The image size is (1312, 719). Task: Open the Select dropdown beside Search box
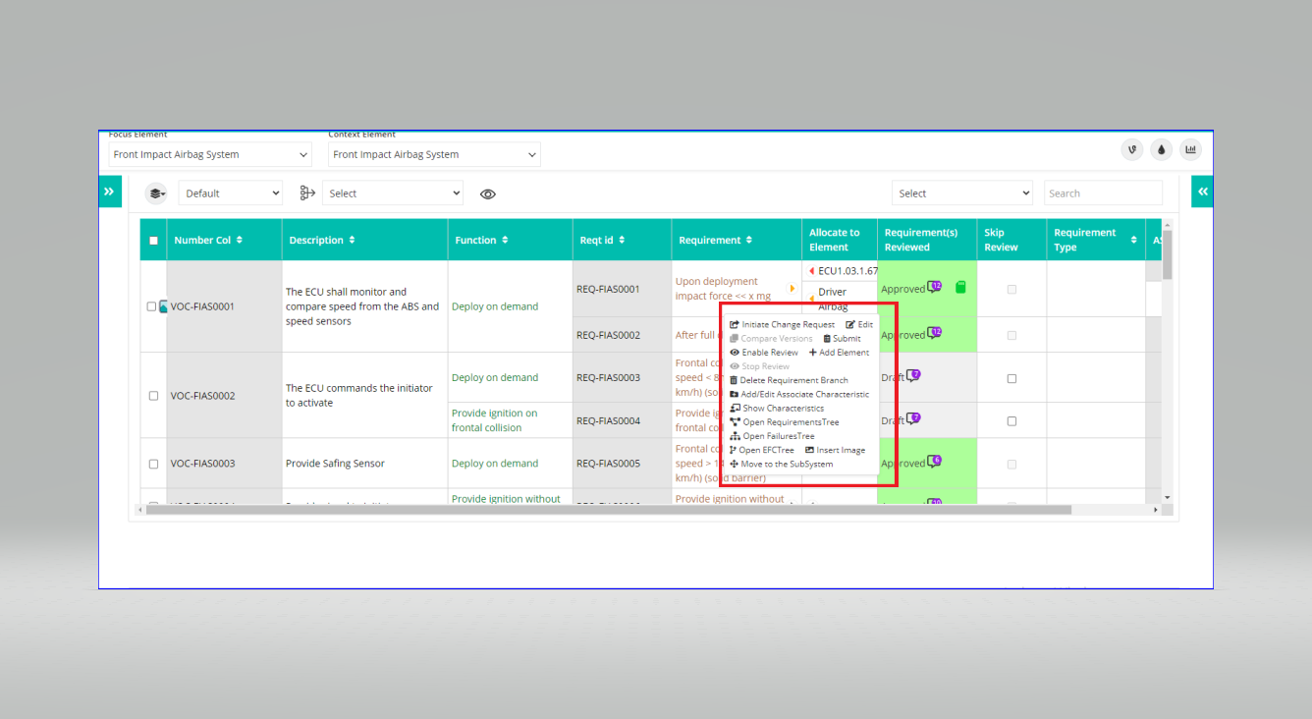click(x=961, y=194)
